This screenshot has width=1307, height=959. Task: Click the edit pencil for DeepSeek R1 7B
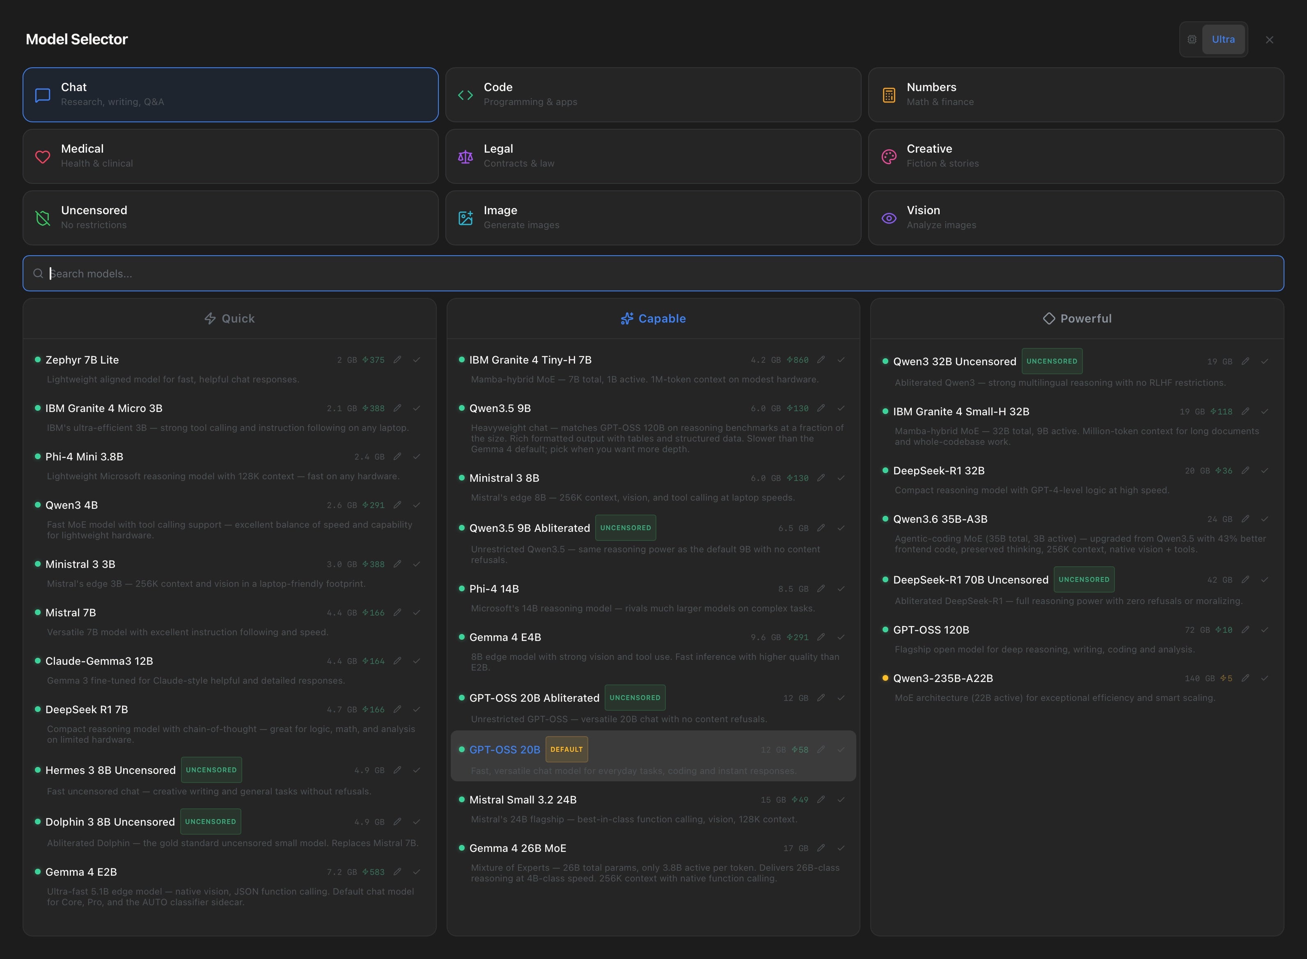coord(397,710)
